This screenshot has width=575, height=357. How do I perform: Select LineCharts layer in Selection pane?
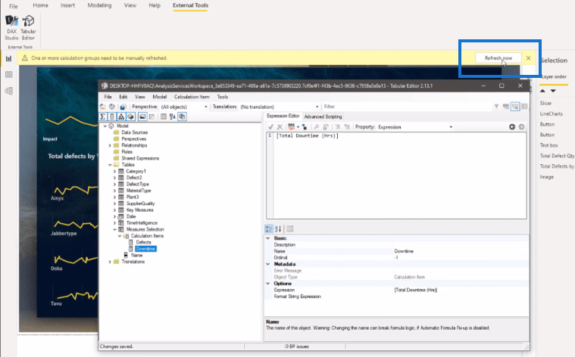click(552, 114)
